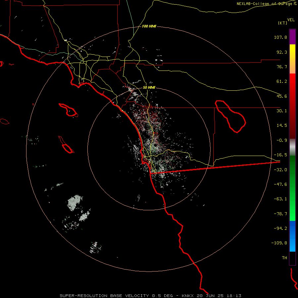
Task: Click the KNKX station identifier in caption
Action: 188,296
